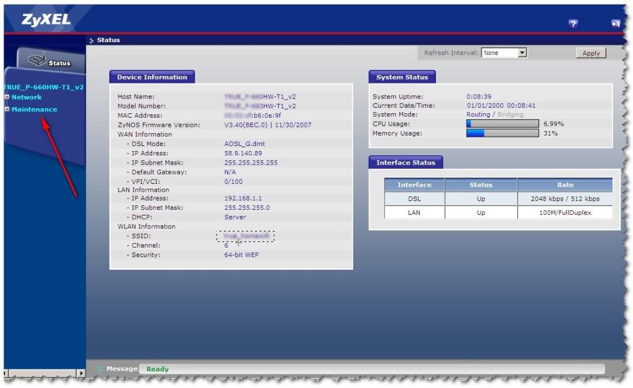Expand the Maintenance tree node plus icon
Screen dimensions: 633x388
point(7,110)
